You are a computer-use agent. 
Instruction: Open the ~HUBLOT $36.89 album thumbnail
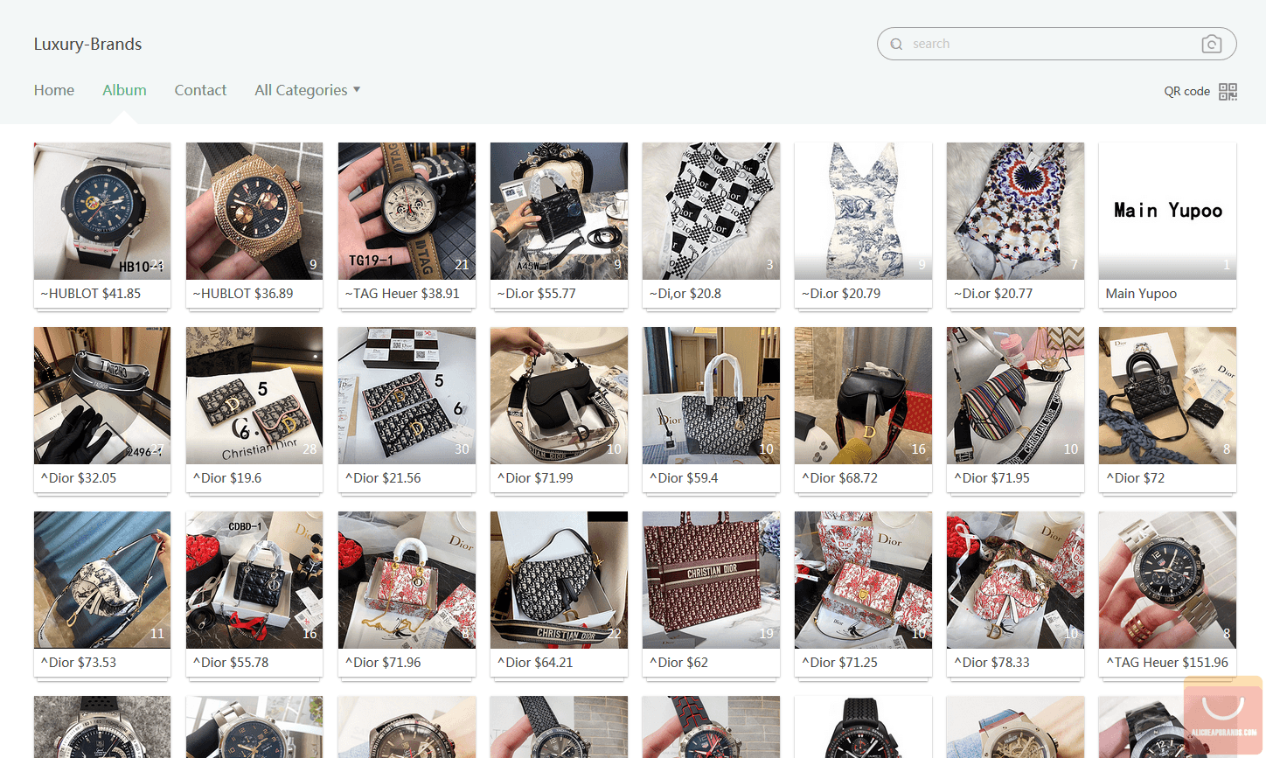(x=254, y=211)
